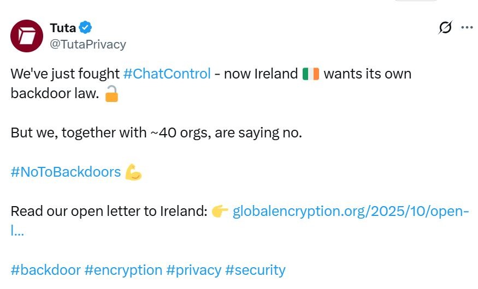Click the pointing hand emoji
The image size is (478, 289).
(220, 212)
